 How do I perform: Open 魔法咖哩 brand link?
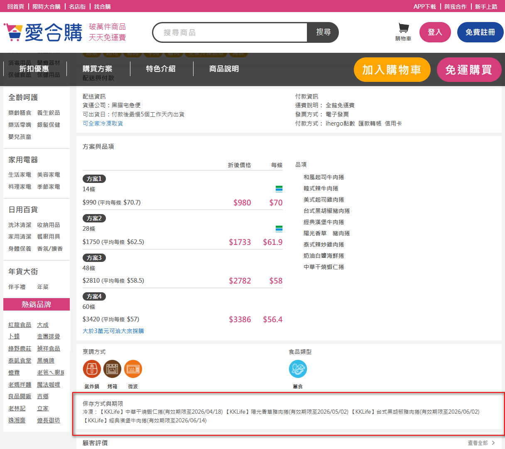(x=49, y=385)
